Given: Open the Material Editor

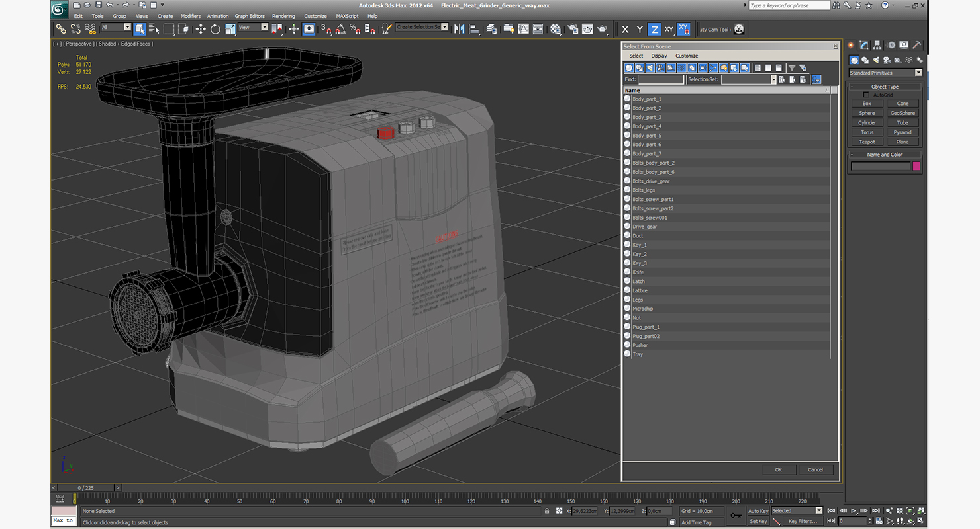Looking at the screenshot, I should (x=556, y=28).
